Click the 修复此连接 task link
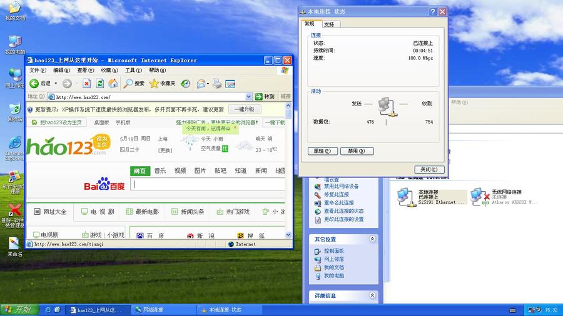 click(337, 195)
